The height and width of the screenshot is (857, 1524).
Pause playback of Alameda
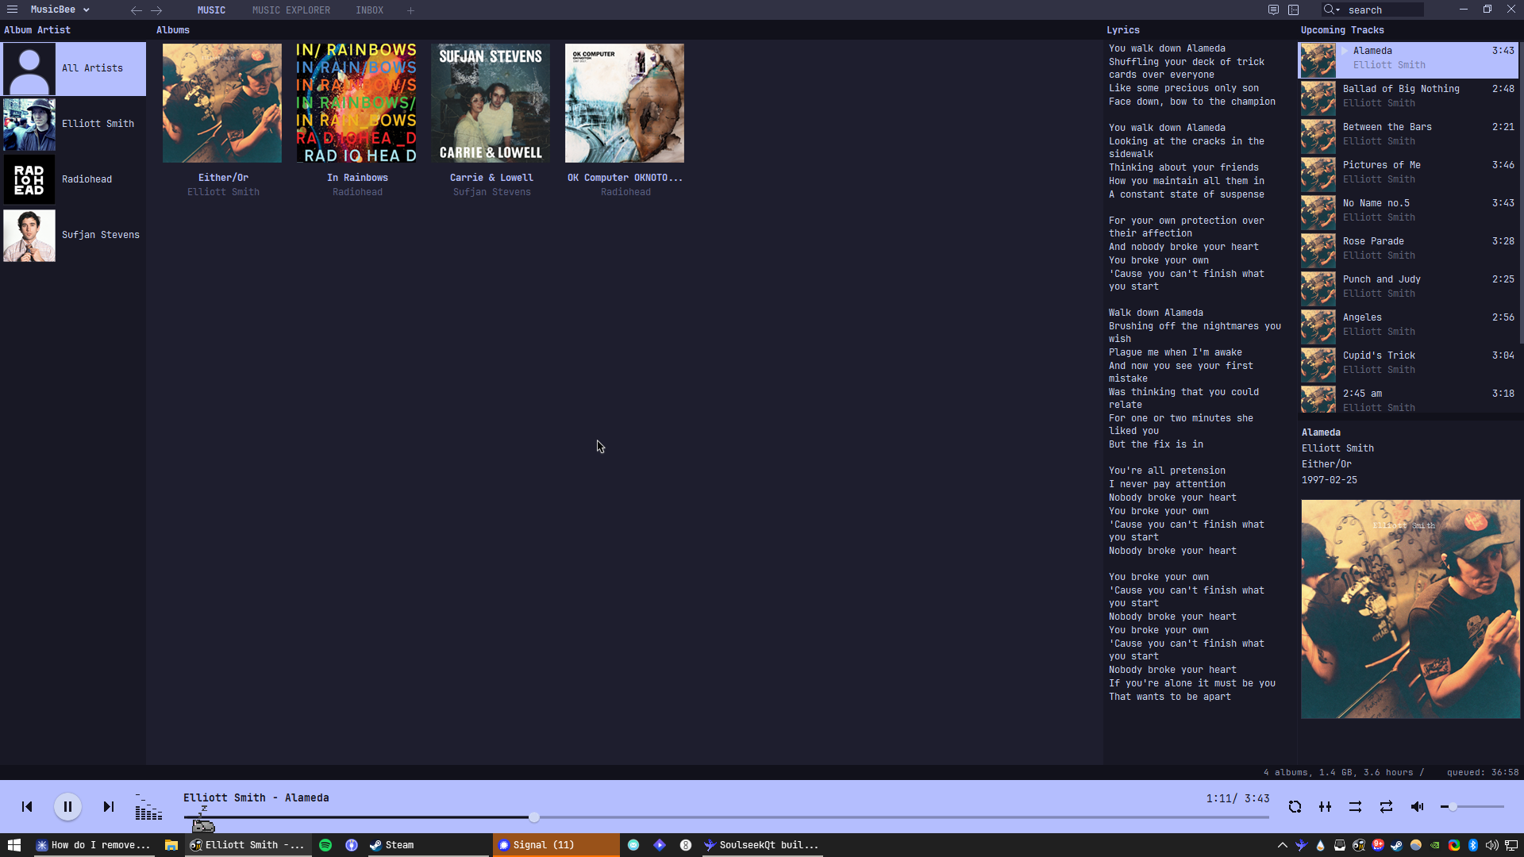(x=67, y=807)
